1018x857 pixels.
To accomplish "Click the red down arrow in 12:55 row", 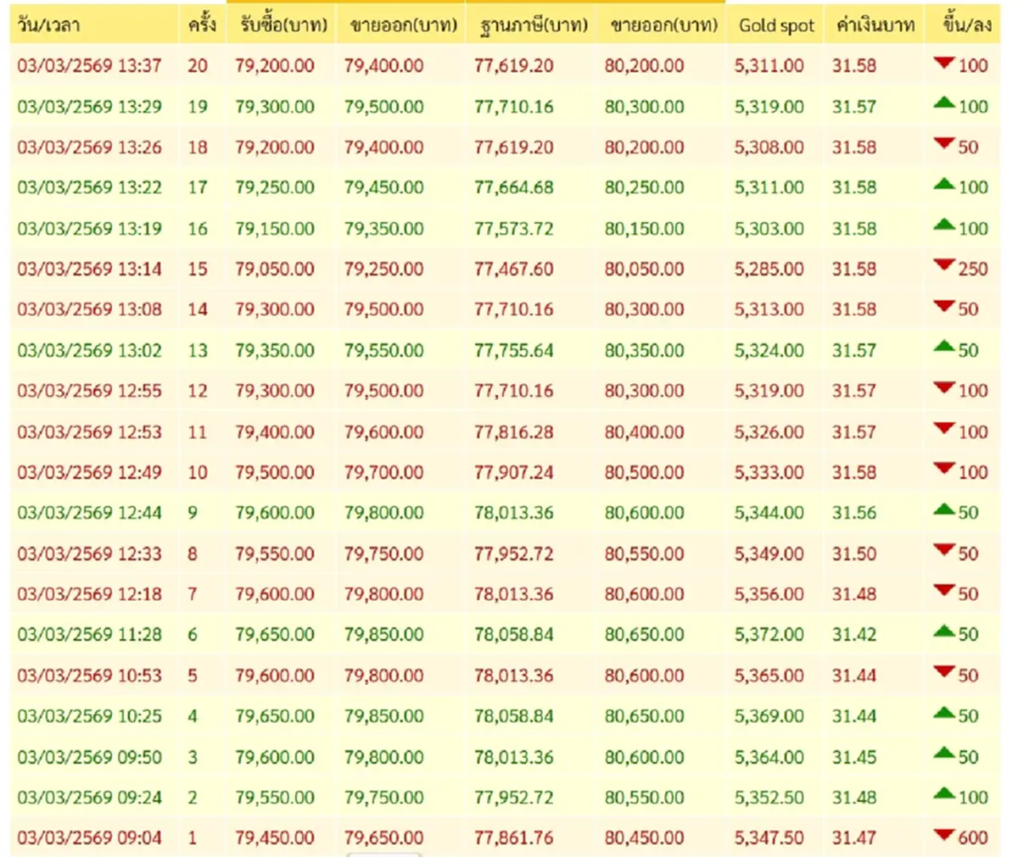I will [943, 389].
